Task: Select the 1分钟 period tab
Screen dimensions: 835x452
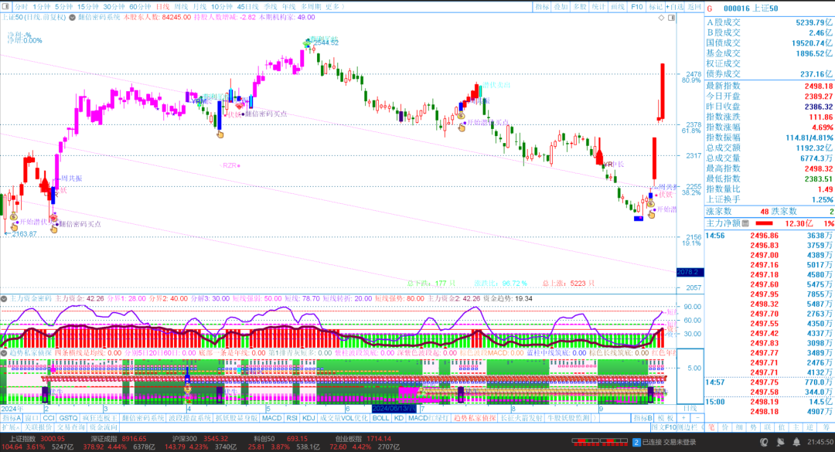Action: tap(41, 7)
